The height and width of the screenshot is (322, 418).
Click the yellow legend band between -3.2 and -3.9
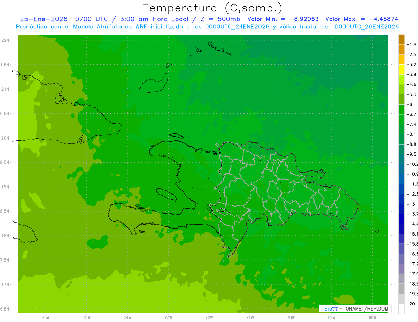(402, 69)
